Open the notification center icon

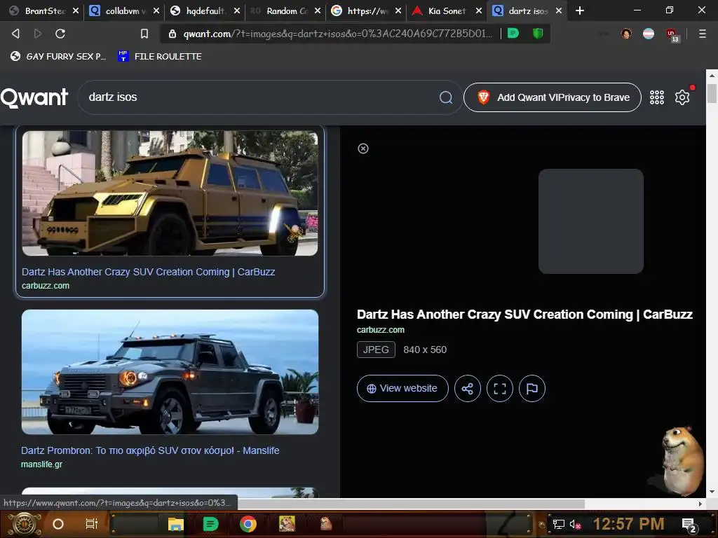point(689,525)
